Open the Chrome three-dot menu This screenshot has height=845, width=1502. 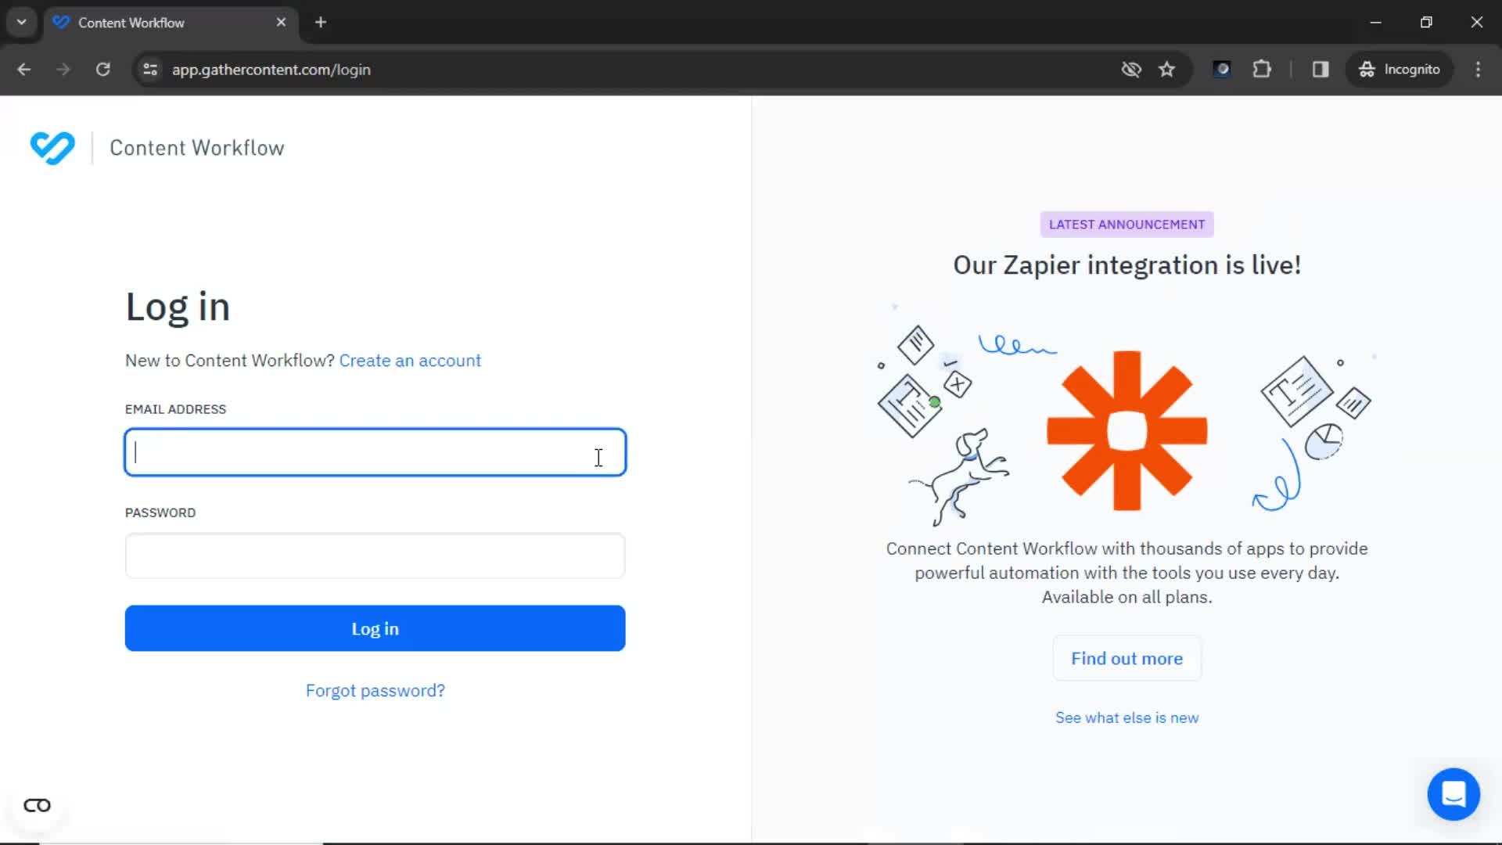coord(1478,70)
